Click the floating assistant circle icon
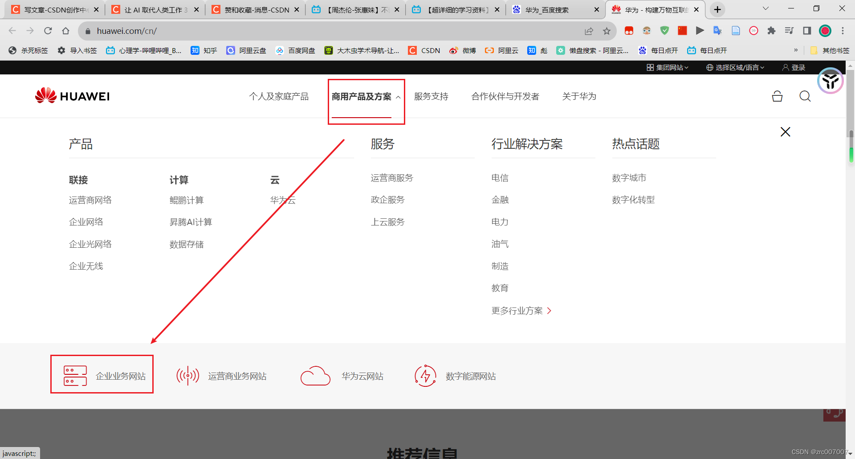855x459 pixels. tap(831, 81)
